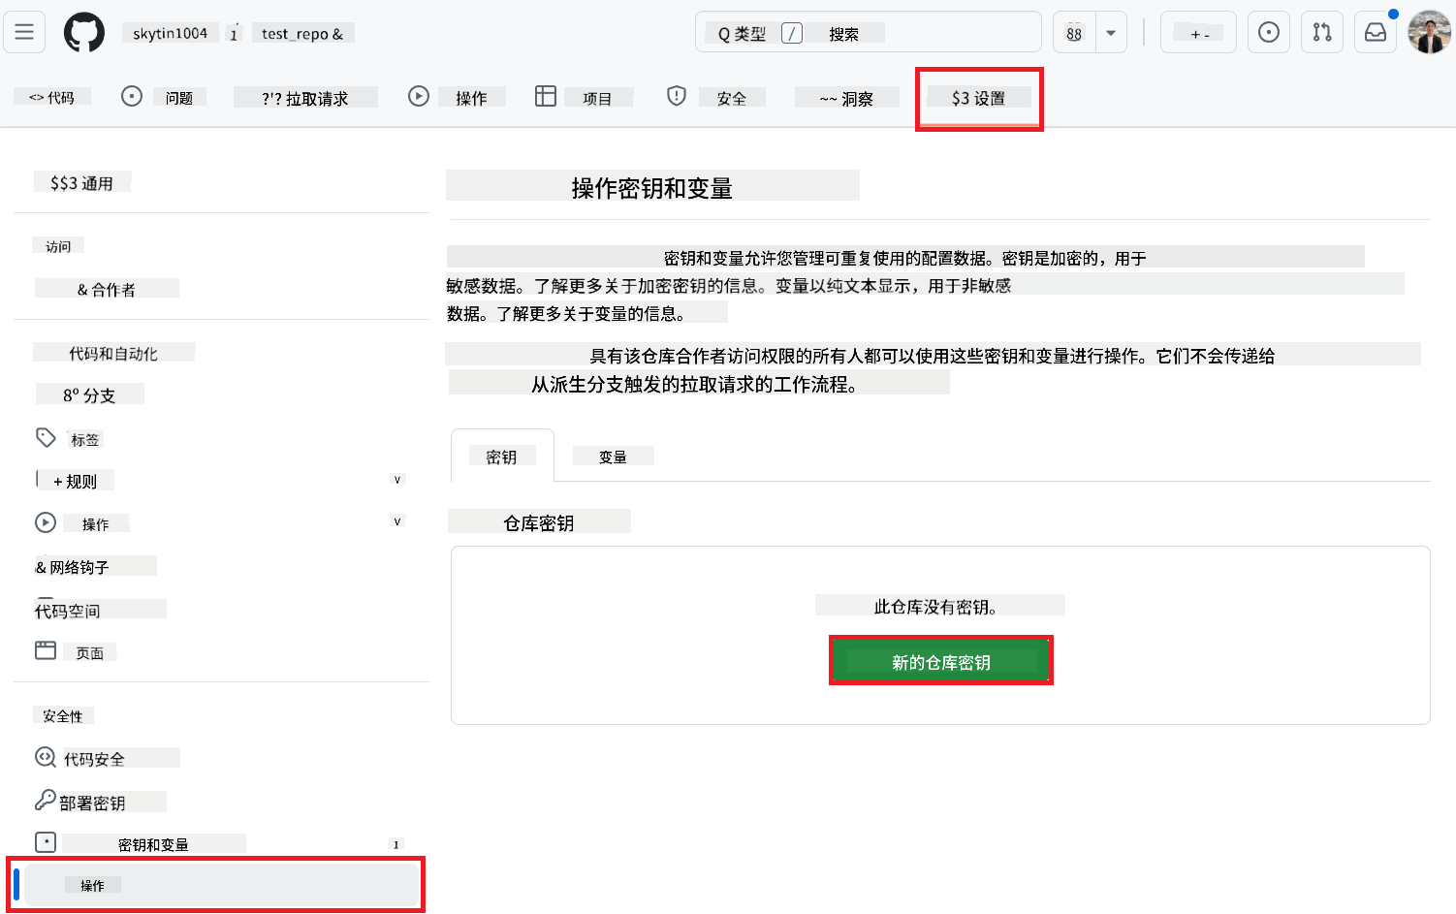Expand the 规则 section chevron
The width and height of the screenshot is (1456, 914).
(x=396, y=480)
